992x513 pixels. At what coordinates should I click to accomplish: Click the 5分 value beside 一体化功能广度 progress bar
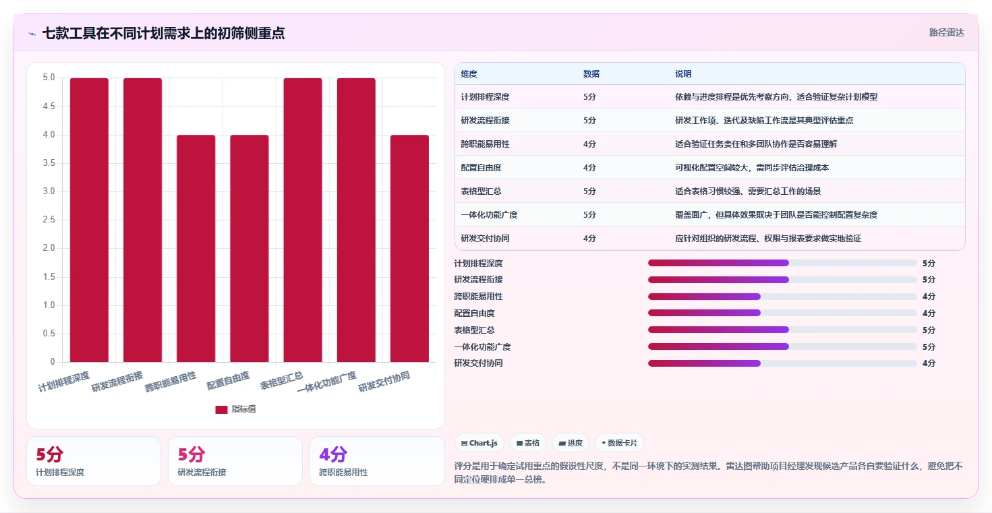pyautogui.click(x=929, y=347)
